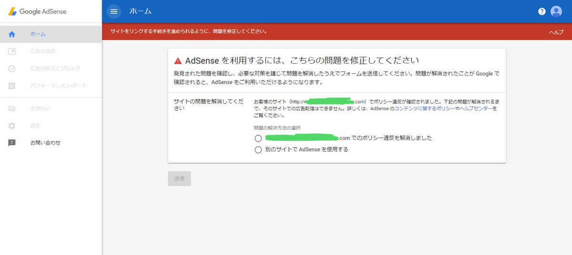This screenshot has width=572, height=255.
Task: Click the home icon in sidebar
Action: (12, 34)
